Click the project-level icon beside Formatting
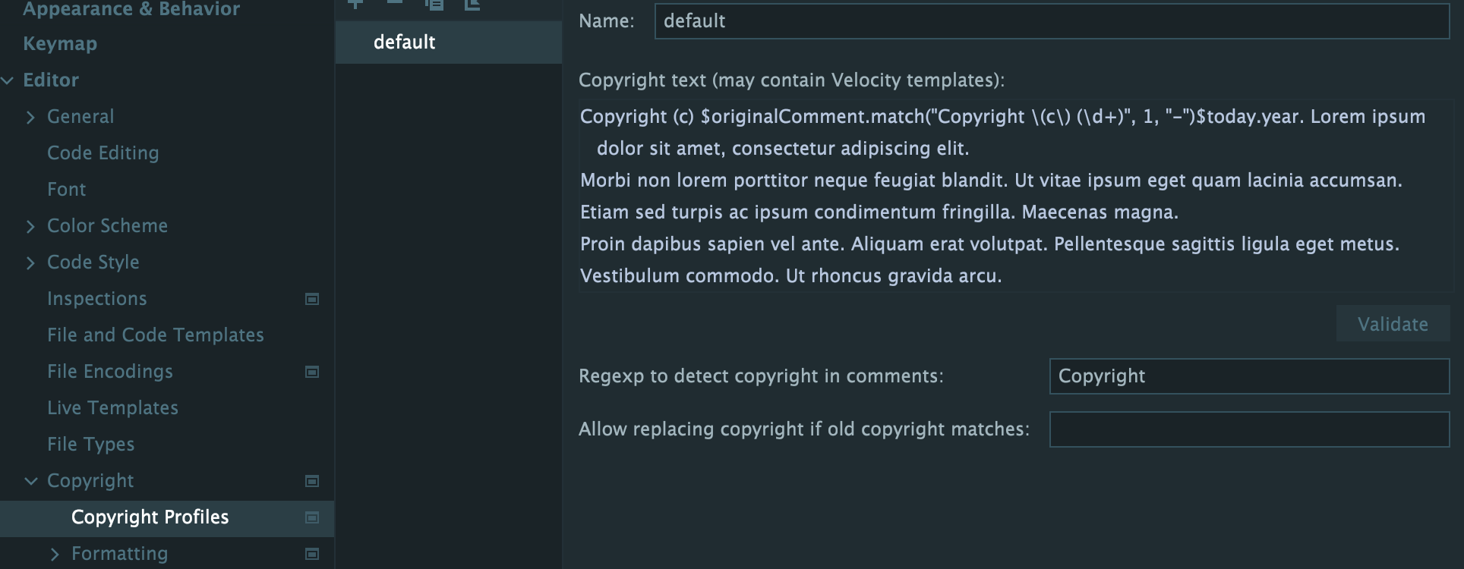The height and width of the screenshot is (569, 1464). (x=311, y=554)
